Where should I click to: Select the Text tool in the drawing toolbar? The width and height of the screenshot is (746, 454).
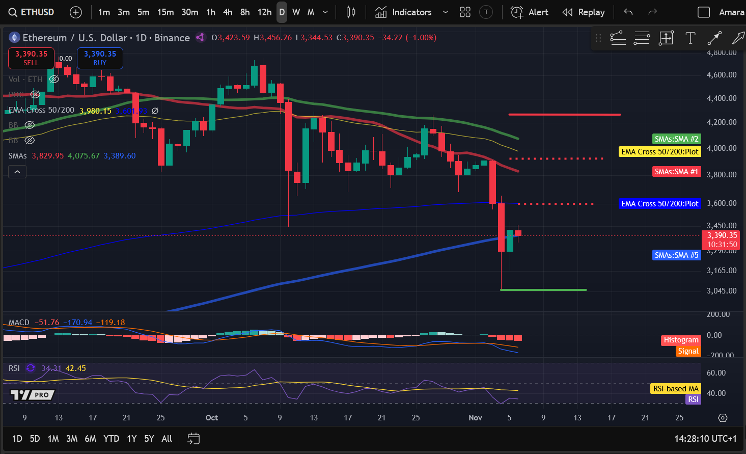coord(690,38)
